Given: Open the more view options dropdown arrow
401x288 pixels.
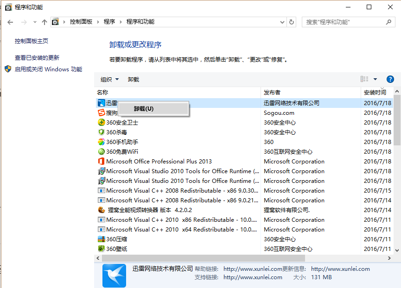Looking at the screenshot, I should click(x=375, y=79).
